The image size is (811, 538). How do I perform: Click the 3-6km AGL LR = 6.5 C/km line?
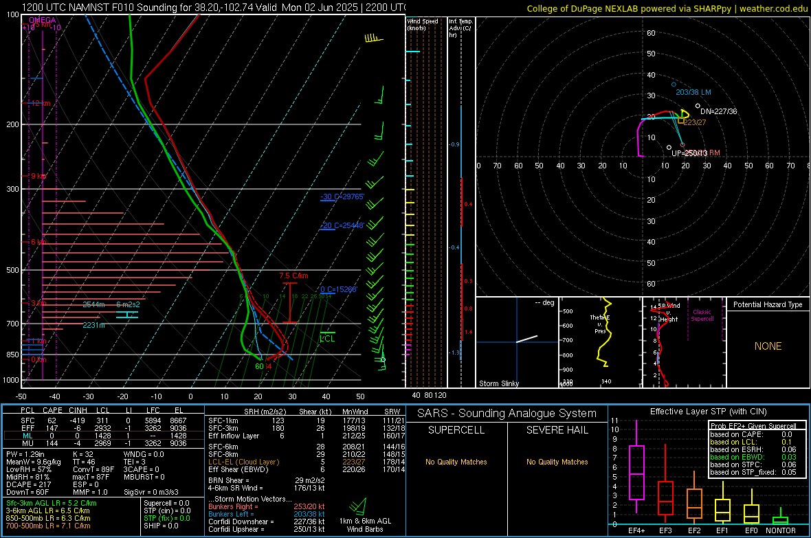pos(47,511)
